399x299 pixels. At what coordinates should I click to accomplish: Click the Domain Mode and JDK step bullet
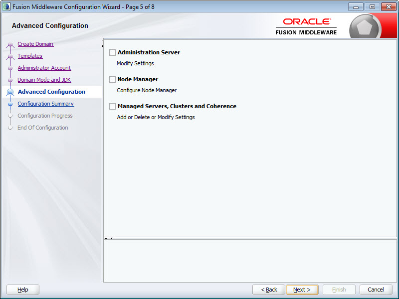[10, 80]
